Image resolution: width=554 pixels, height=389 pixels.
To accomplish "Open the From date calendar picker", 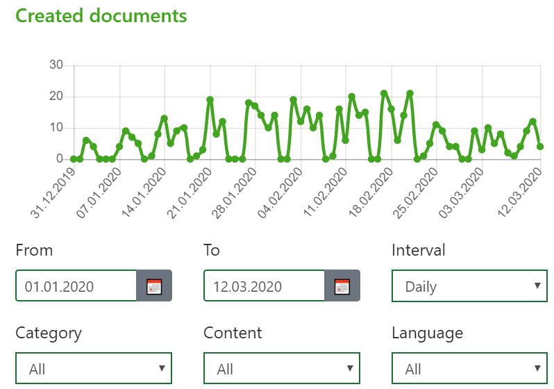I will (x=153, y=286).
